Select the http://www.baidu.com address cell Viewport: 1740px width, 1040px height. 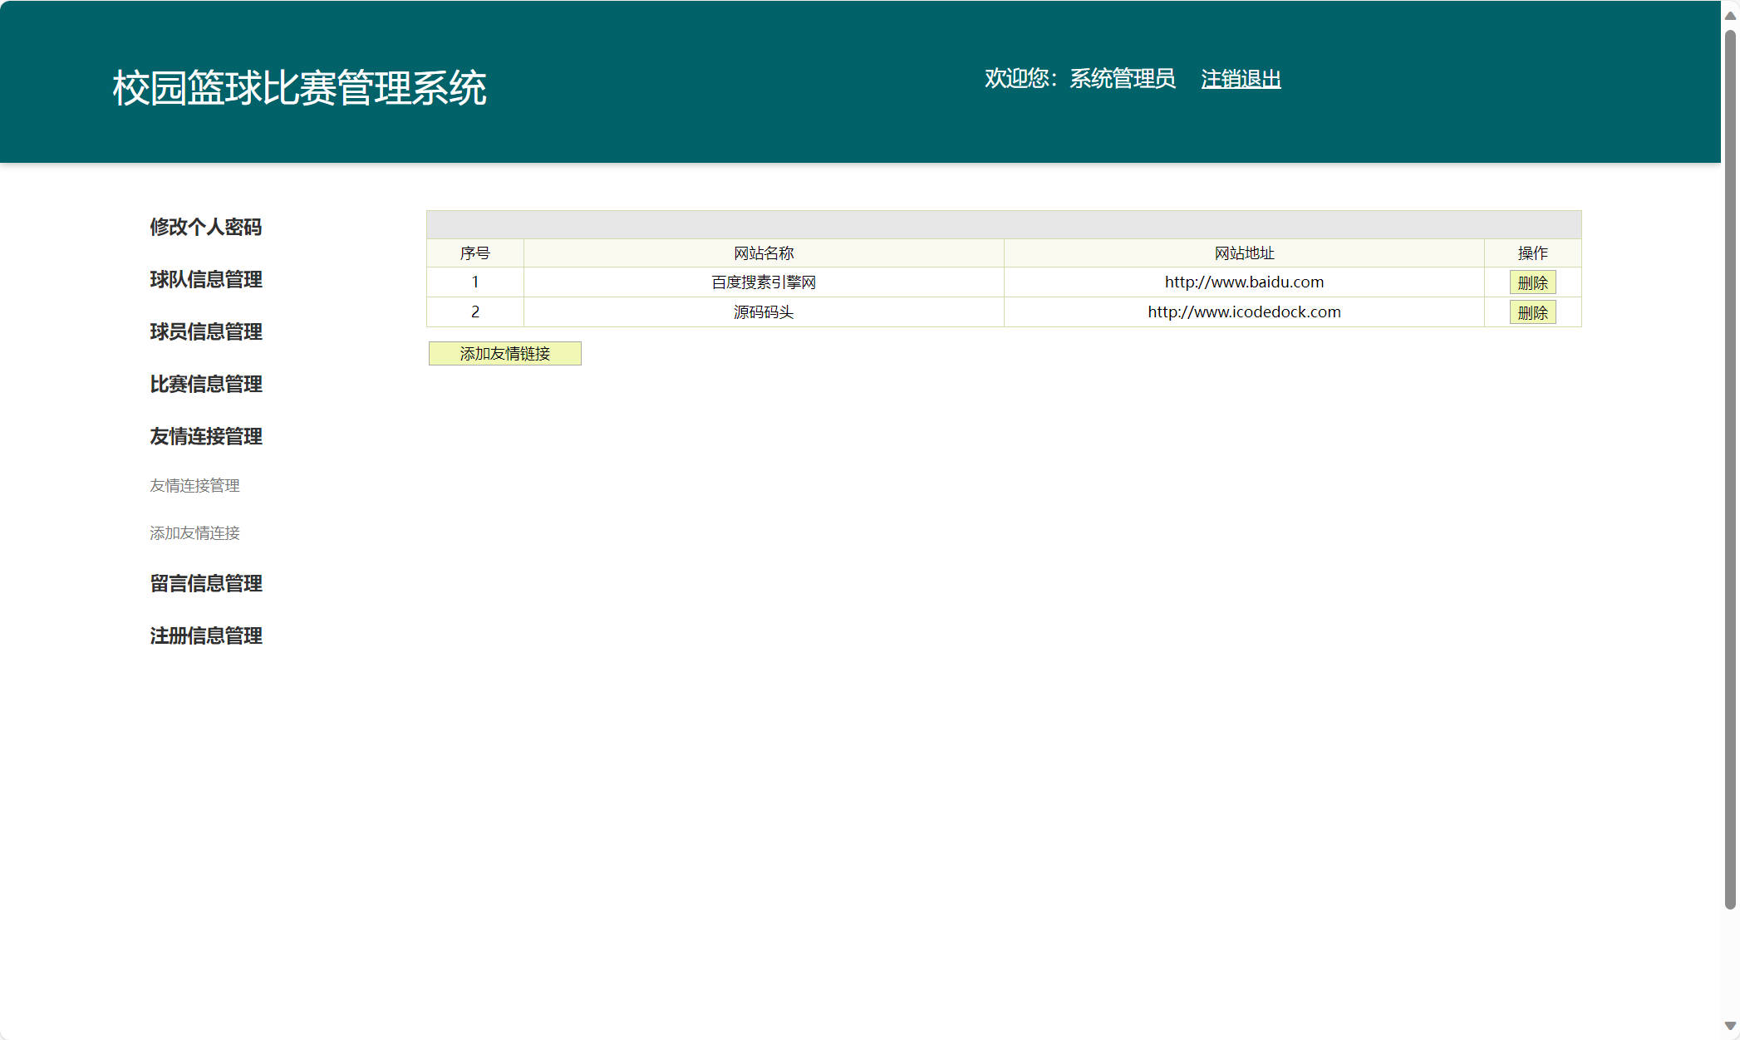(1243, 282)
